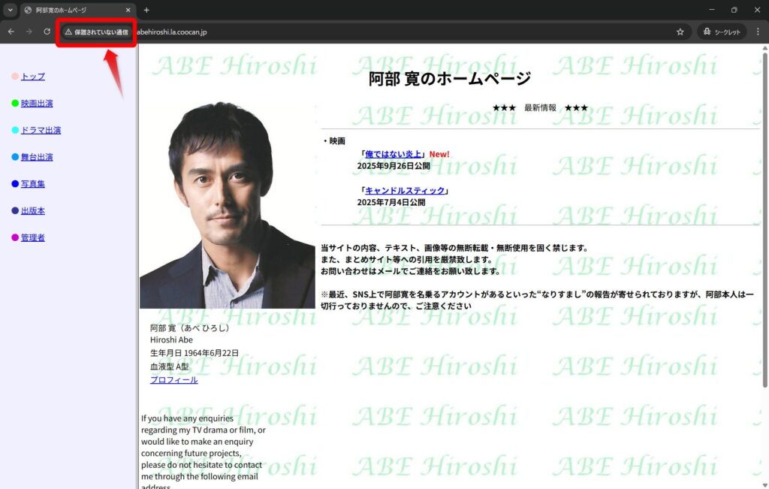Click the 最新情報 section label

pyautogui.click(x=540, y=108)
